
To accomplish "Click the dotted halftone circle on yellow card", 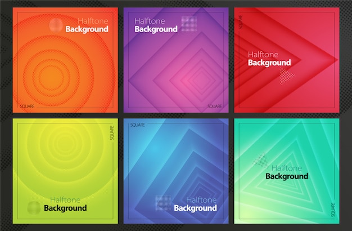I will tap(34, 208).
